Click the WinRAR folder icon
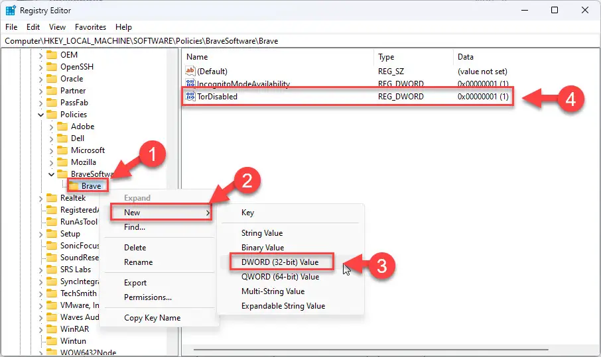 tap(52, 329)
